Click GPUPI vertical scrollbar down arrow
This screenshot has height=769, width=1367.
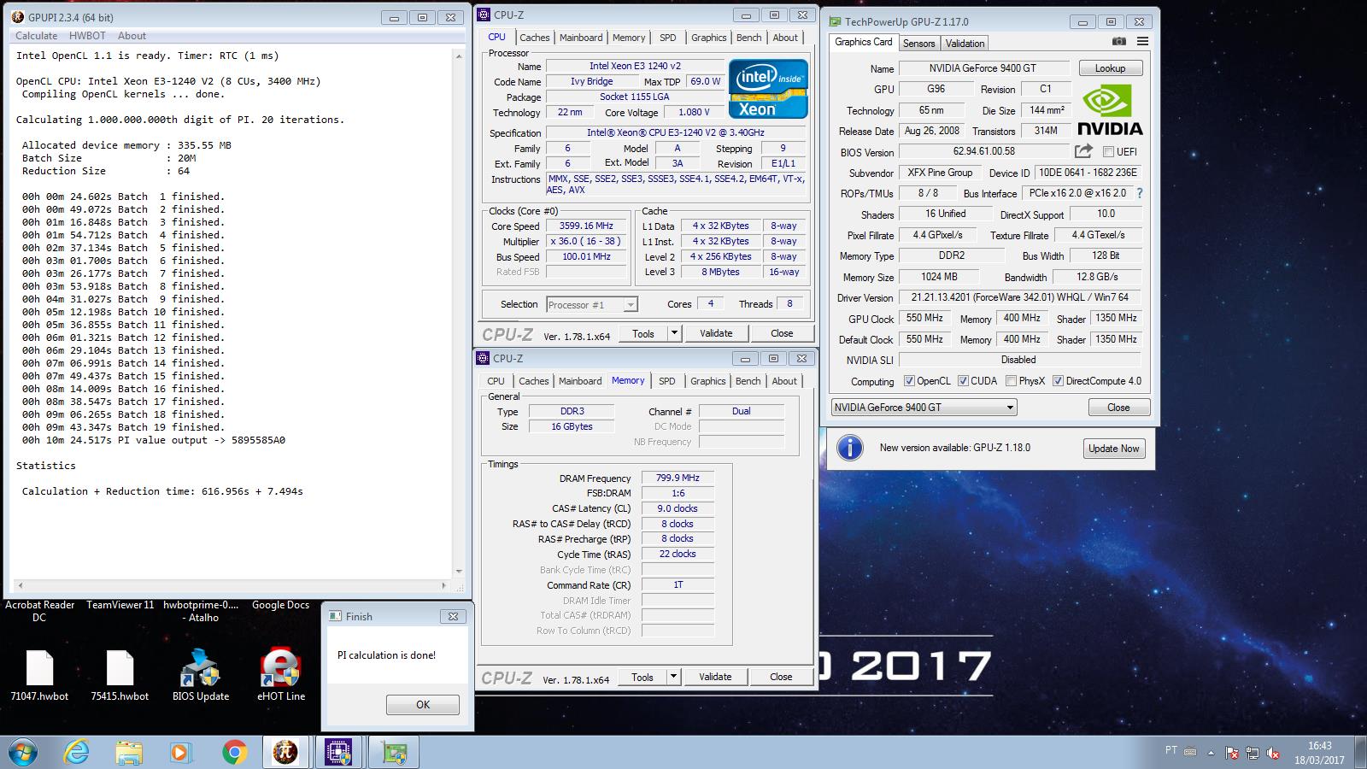(459, 572)
